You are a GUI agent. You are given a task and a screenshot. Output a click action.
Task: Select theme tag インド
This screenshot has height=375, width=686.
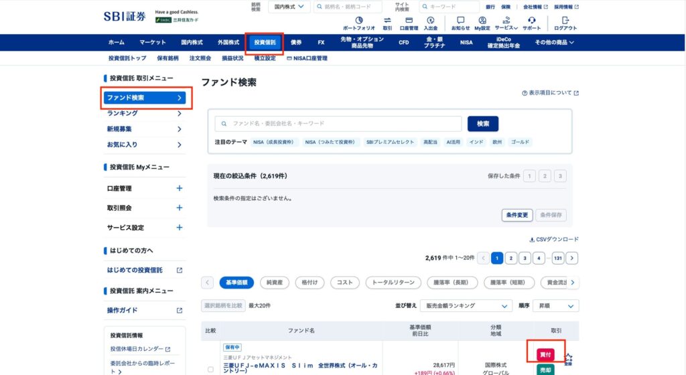[x=476, y=142]
